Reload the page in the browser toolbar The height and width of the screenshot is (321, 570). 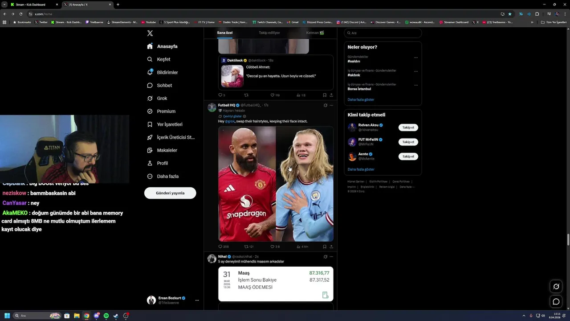click(x=20, y=14)
